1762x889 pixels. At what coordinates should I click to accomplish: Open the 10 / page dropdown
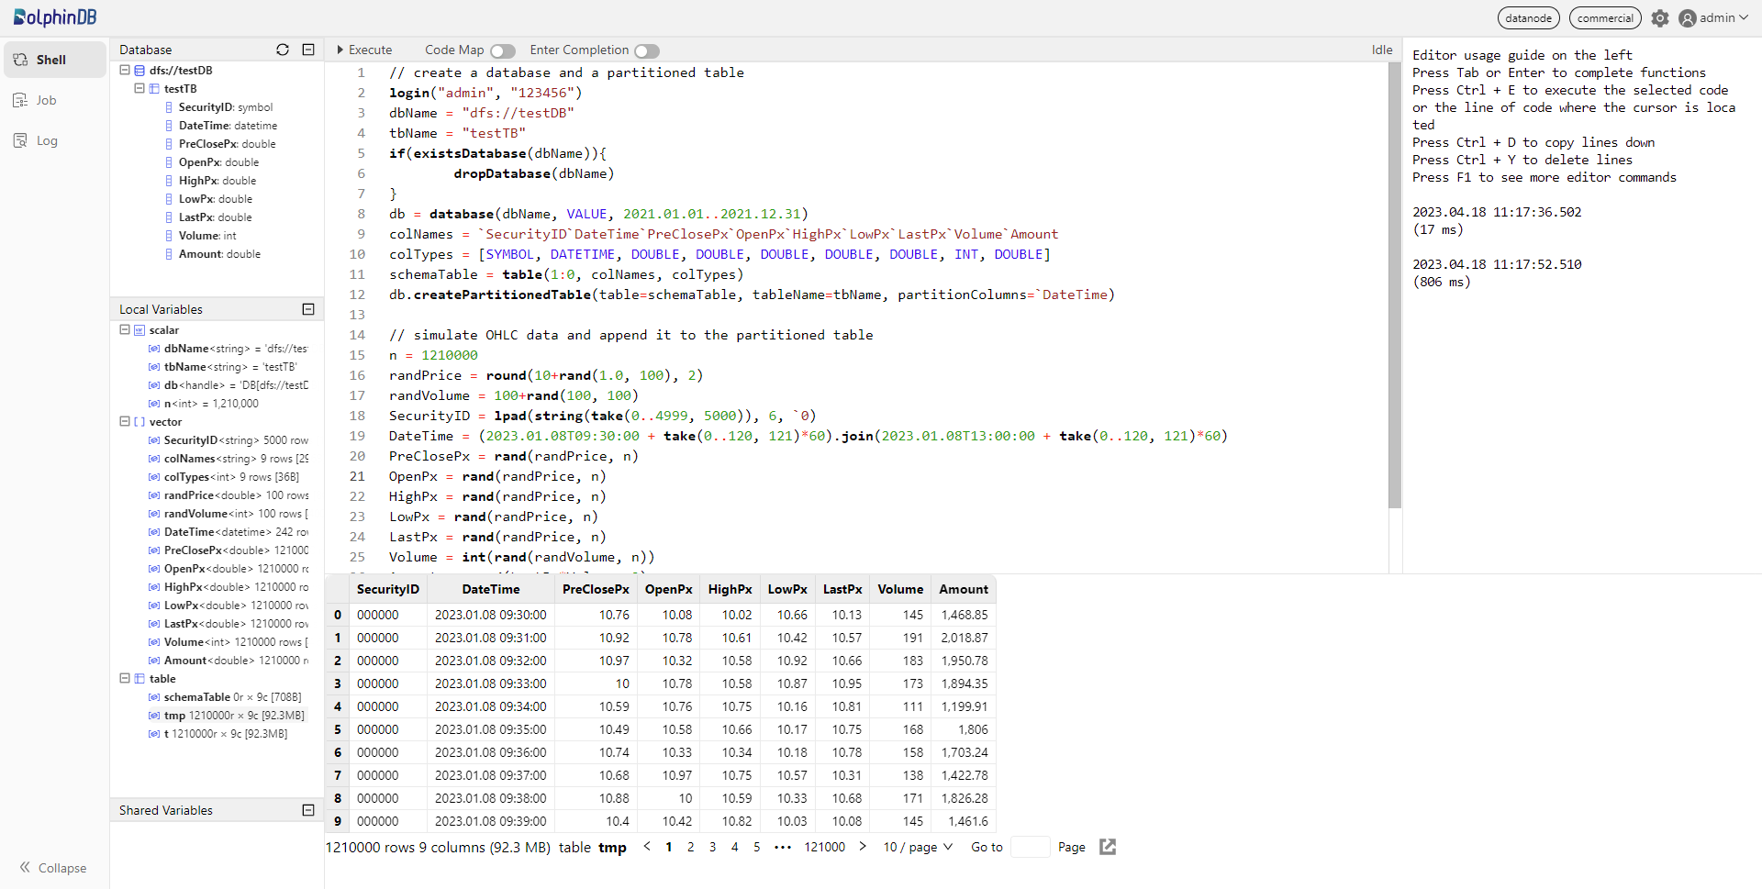[x=917, y=847]
